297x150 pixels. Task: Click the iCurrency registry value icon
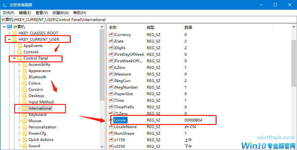tap(111, 35)
